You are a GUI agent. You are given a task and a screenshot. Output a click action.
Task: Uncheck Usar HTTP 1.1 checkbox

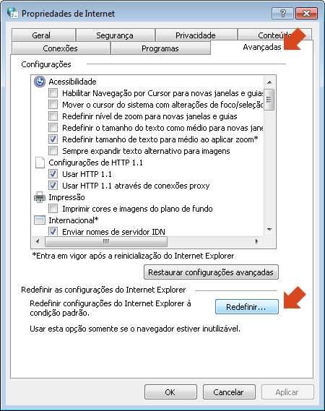[x=53, y=174]
